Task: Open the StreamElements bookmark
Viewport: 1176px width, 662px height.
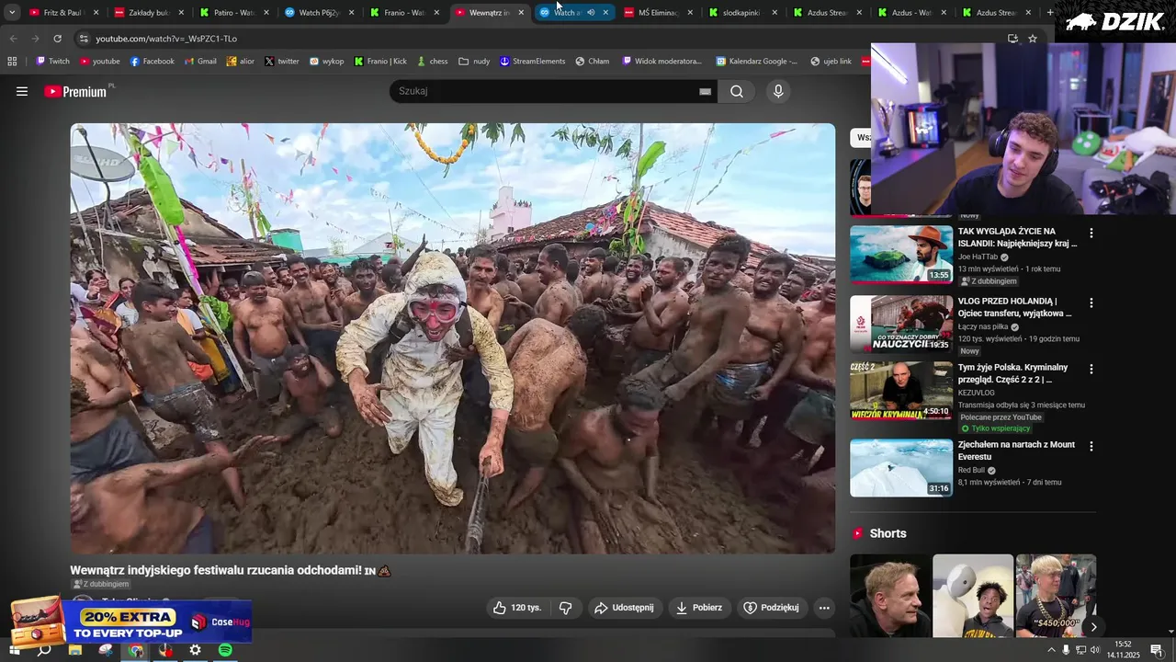Action: [x=532, y=62]
